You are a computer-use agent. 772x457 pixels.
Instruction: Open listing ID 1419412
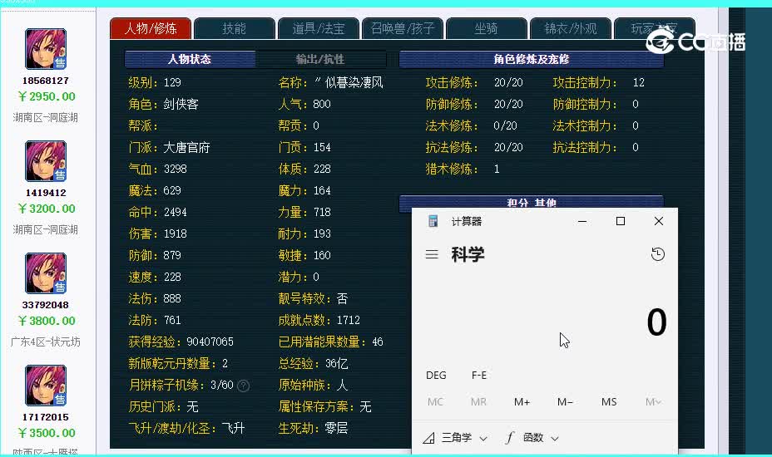45,192
